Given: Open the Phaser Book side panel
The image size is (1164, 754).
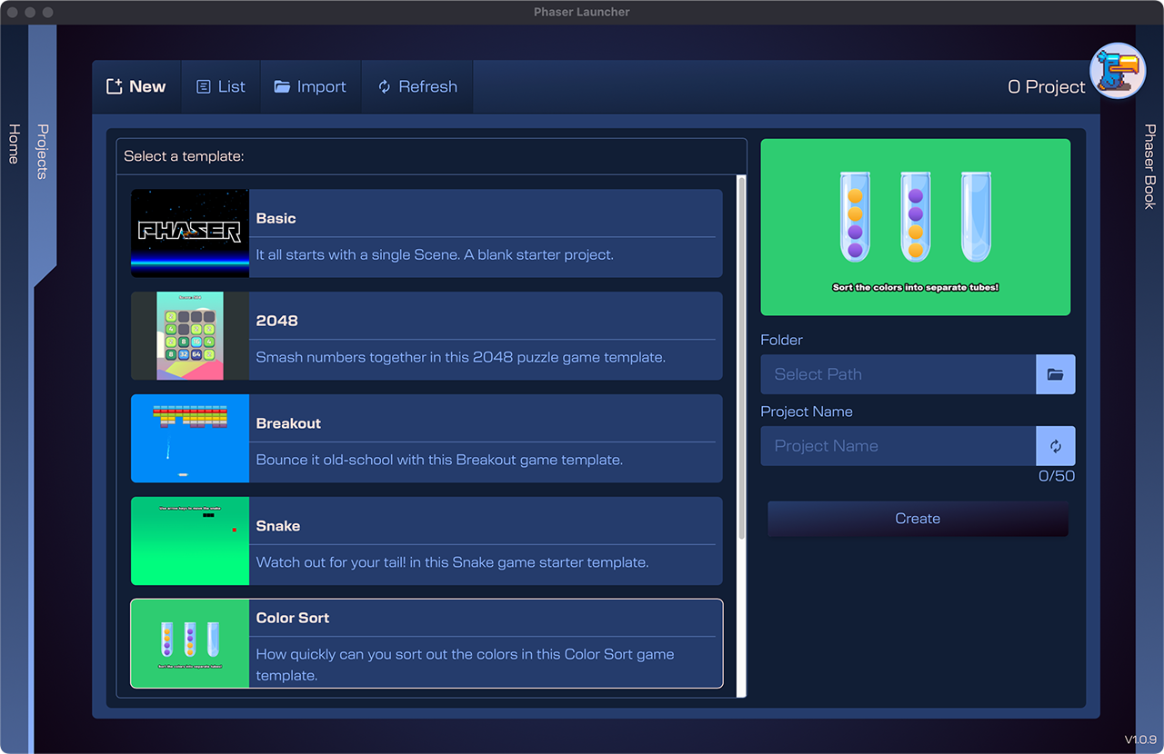Looking at the screenshot, I should (x=1149, y=167).
